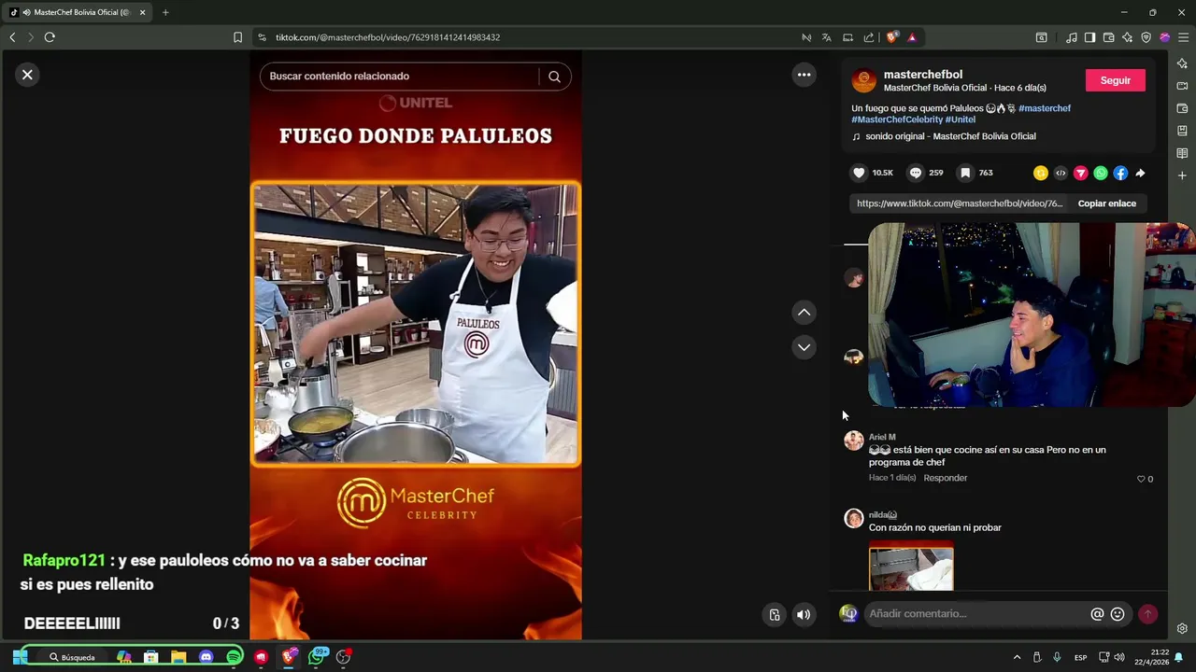Mention a user with @ icon
Screen dimensions: 1196x672
[x=1097, y=614]
